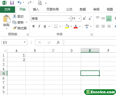This screenshot has width=116, height=95.
Task: Toggle Underline formatting
Action: pyautogui.click(x=45, y=26)
